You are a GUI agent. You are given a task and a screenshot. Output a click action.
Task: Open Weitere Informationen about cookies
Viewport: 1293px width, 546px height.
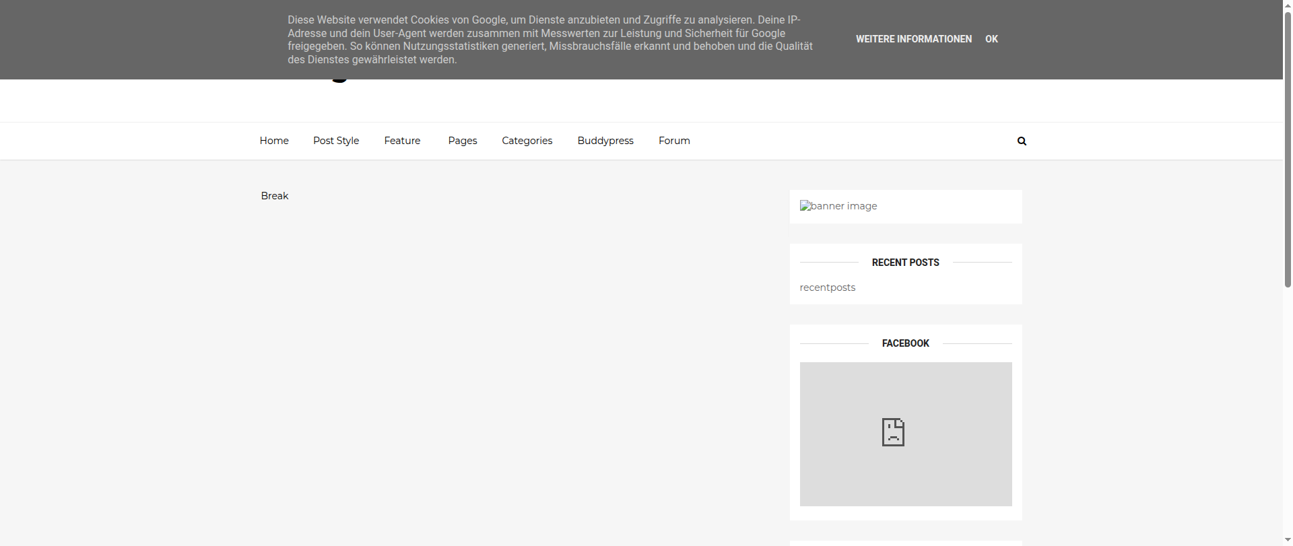tap(913, 39)
